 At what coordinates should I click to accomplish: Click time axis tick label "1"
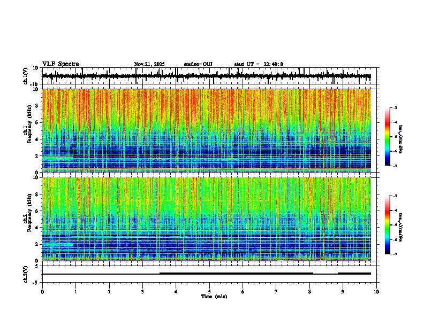pyautogui.click(x=75, y=292)
